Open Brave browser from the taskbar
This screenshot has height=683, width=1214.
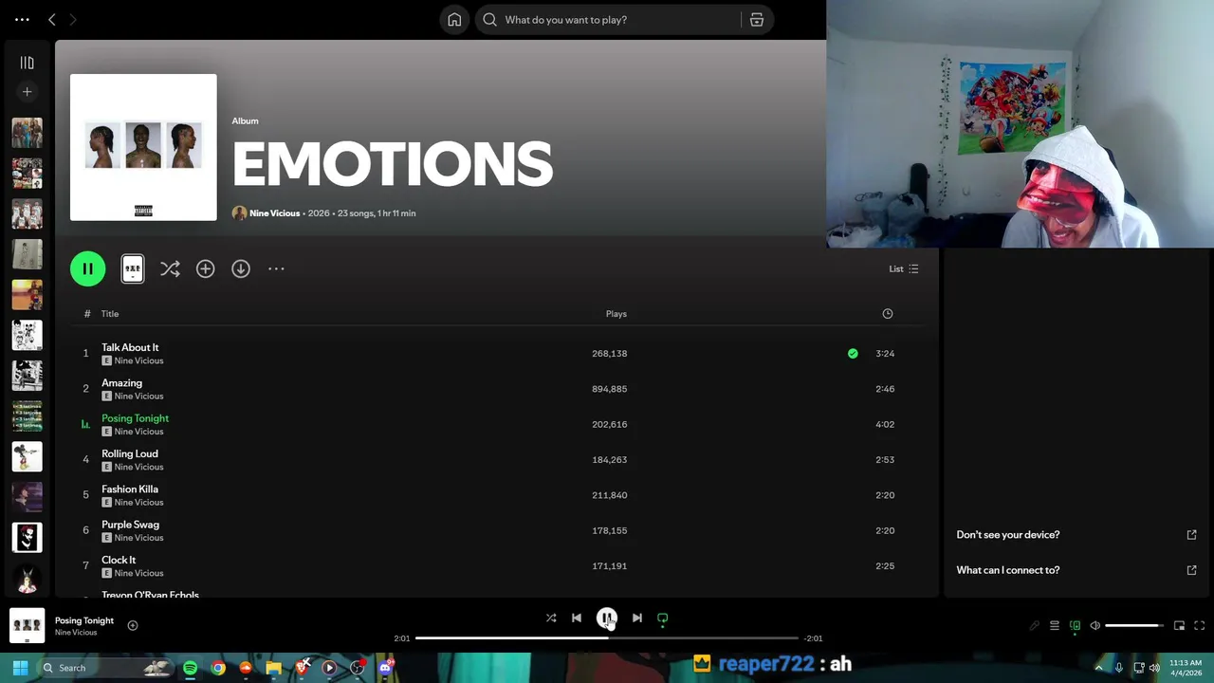click(x=302, y=668)
